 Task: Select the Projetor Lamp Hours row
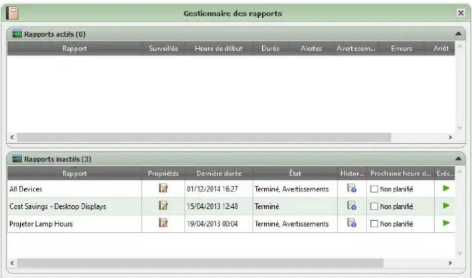[x=231, y=224]
